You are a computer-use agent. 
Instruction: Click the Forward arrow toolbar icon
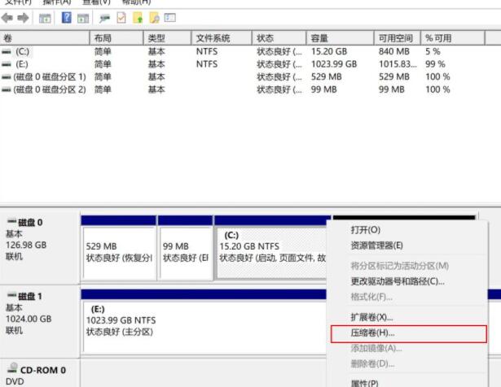pos(22,18)
